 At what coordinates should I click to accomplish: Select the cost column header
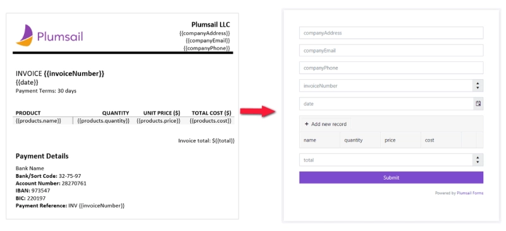pos(441,140)
